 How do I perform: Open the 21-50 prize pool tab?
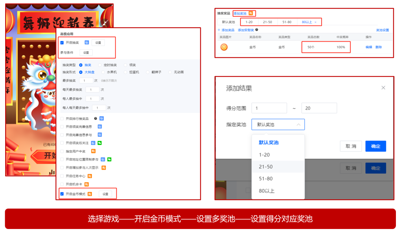point(267,22)
